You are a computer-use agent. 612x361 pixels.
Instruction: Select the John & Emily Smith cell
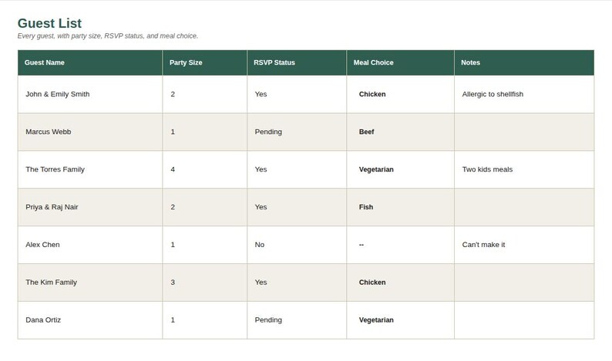[90, 95]
